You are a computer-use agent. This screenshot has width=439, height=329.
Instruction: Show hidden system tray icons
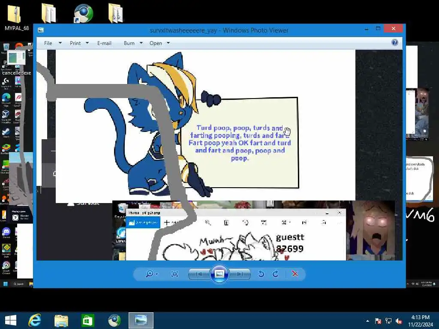[367, 321]
